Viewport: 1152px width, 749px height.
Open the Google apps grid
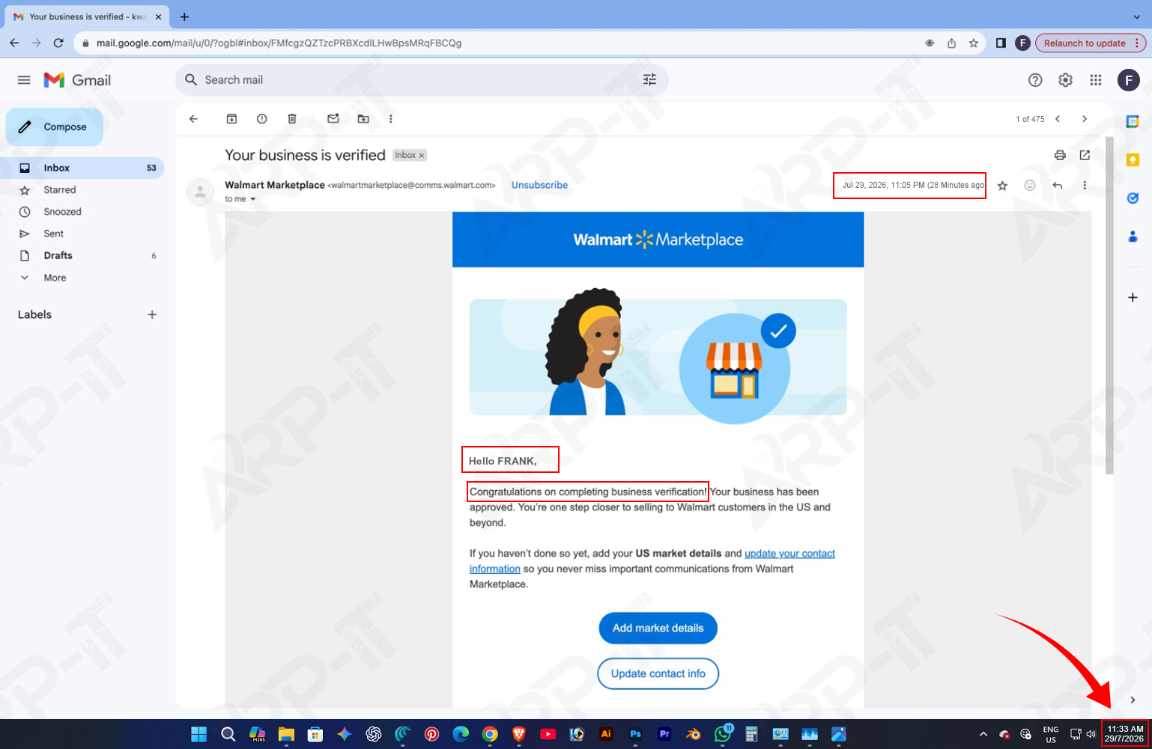1096,80
